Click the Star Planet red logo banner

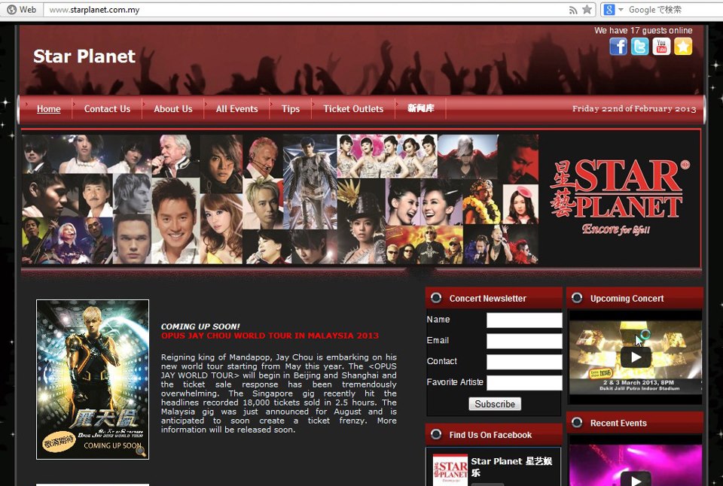619,197
